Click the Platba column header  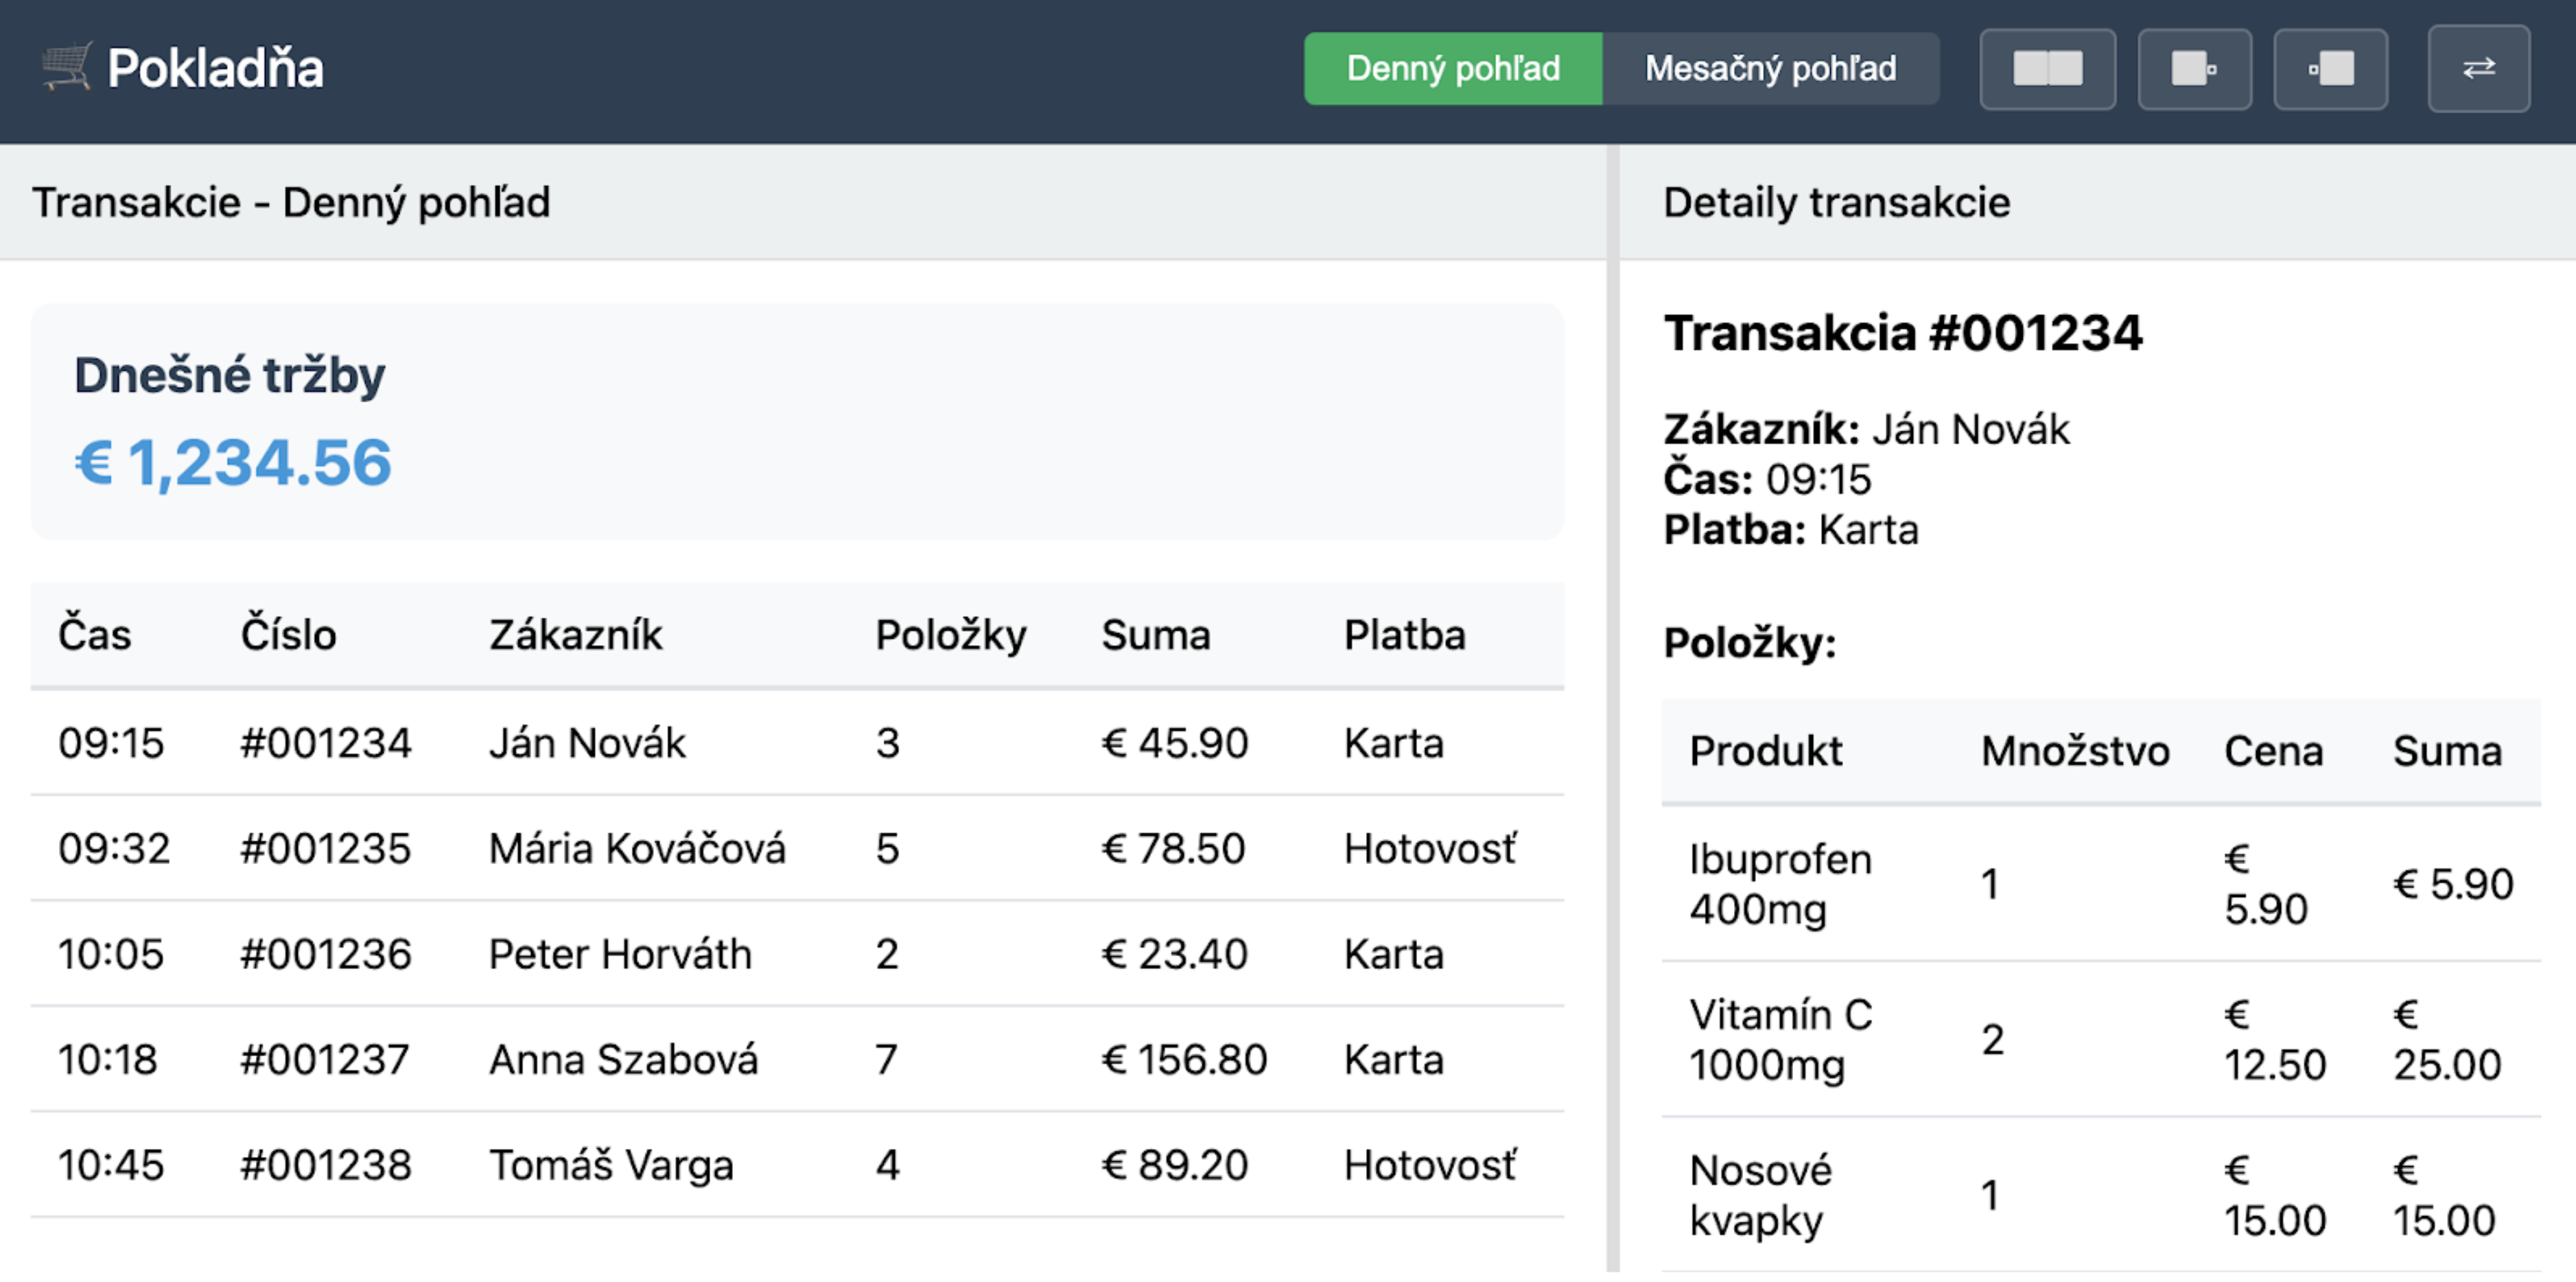point(1404,634)
